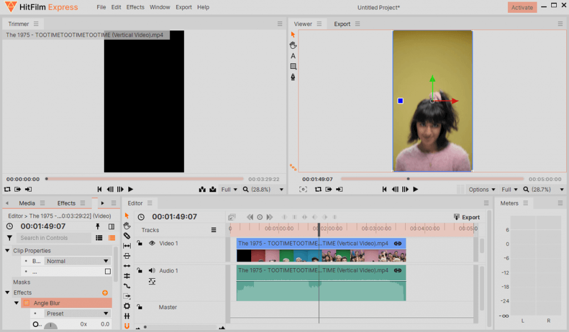
Task: Click the Viewer fit-to-frame bracket icon
Action: point(303,189)
